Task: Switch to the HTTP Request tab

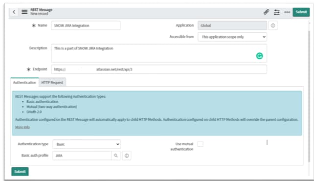Action: [x=52, y=82]
